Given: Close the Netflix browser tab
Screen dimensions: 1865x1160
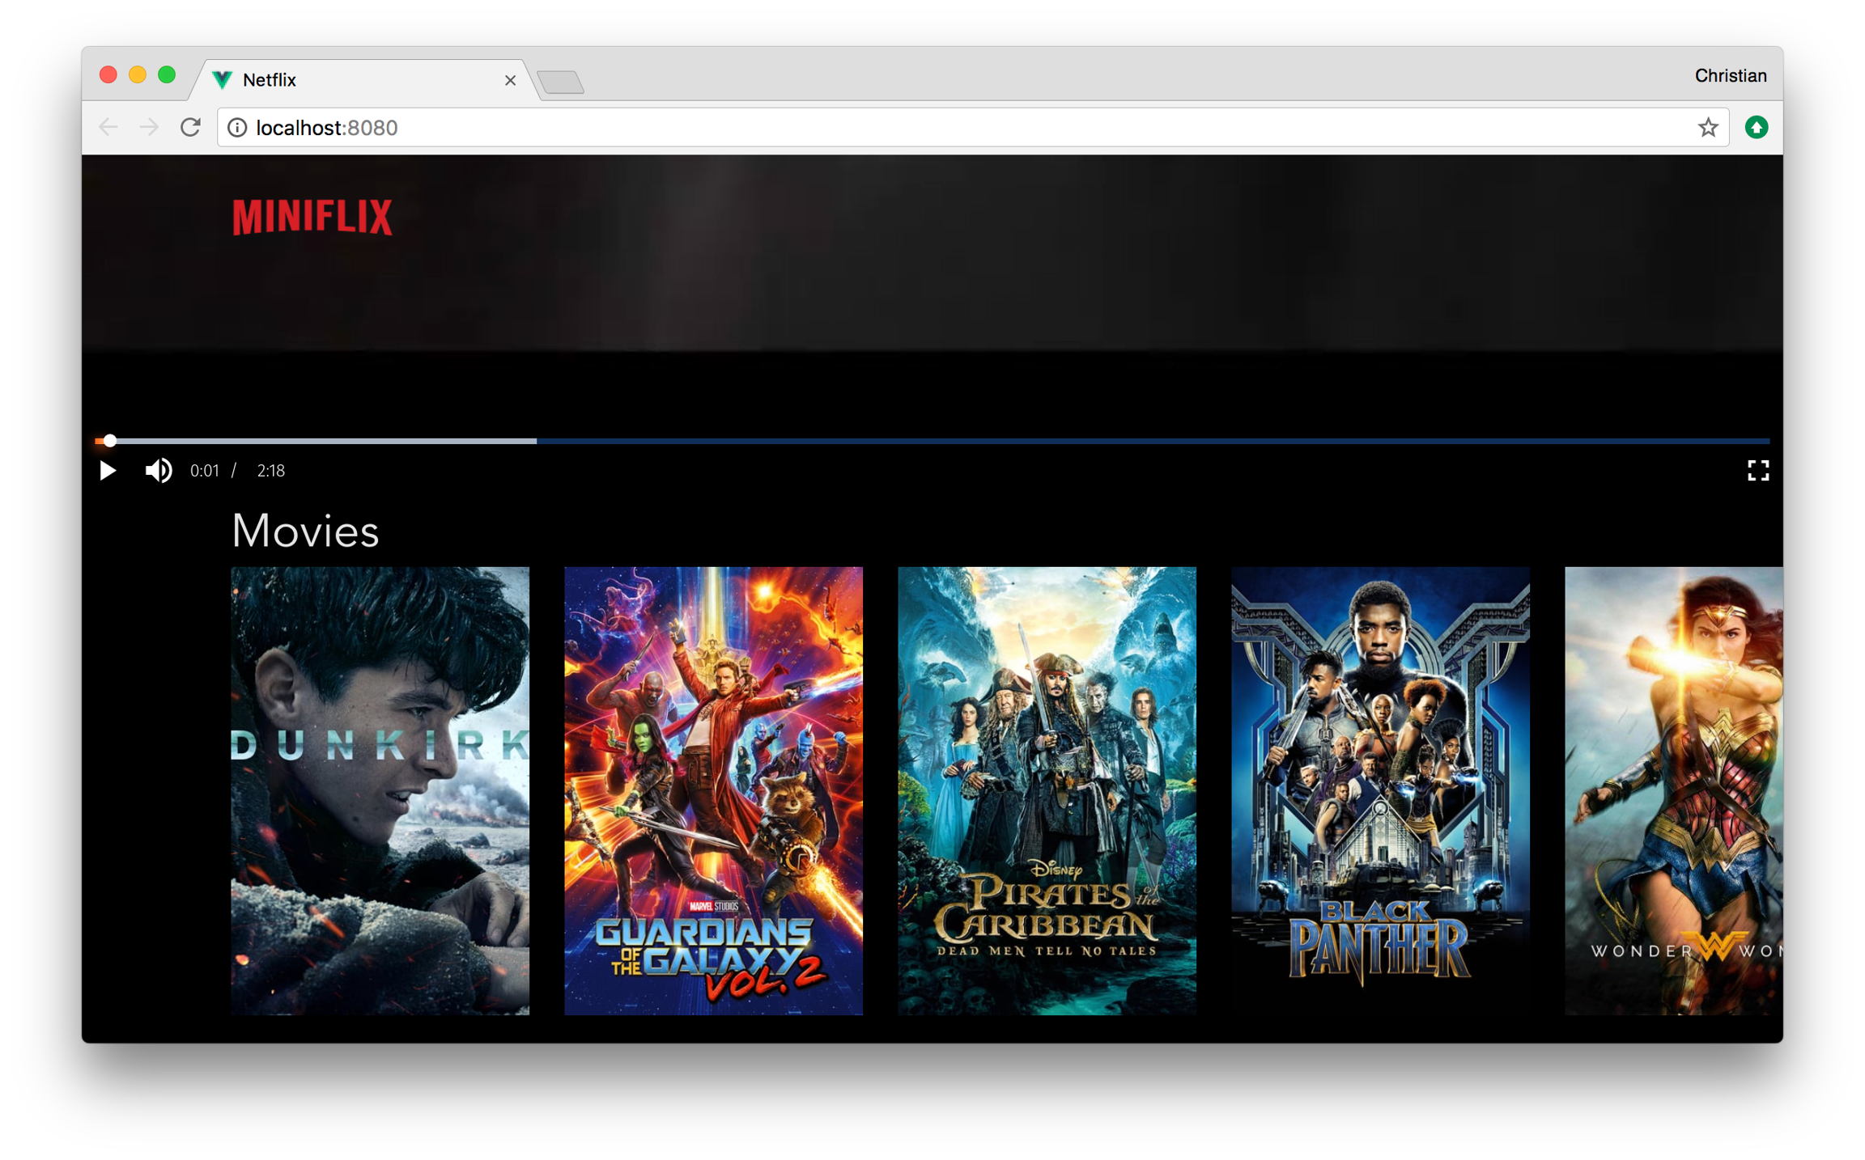Looking at the screenshot, I should [x=510, y=80].
